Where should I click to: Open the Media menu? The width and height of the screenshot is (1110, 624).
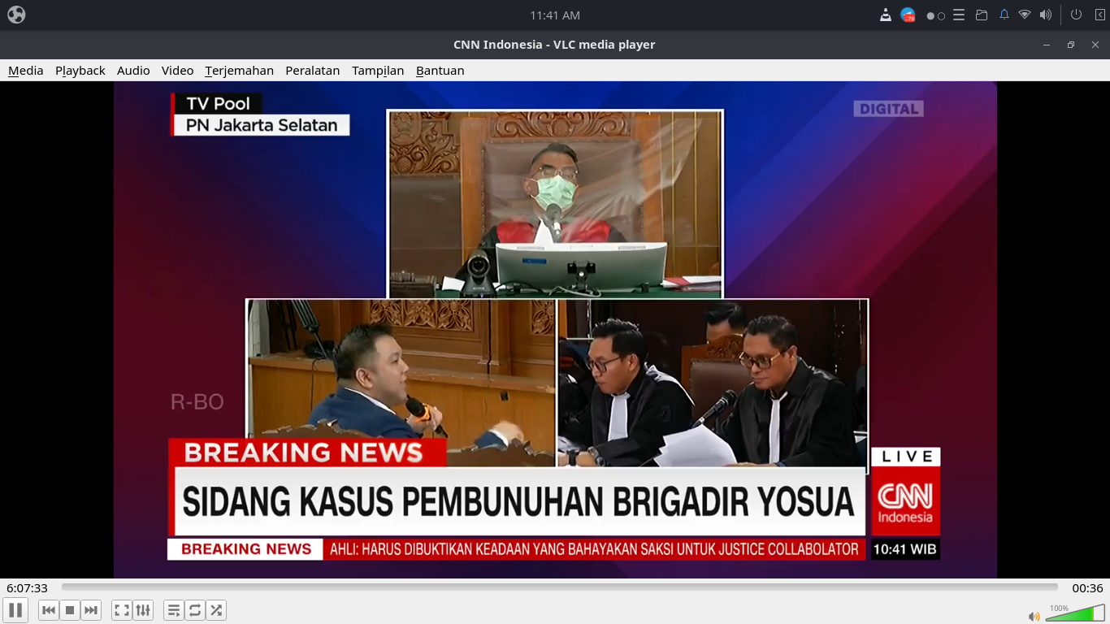(x=26, y=71)
